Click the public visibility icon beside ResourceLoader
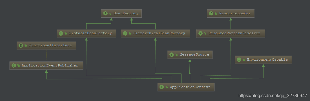This screenshot has height=101, width=310. coord(216,13)
